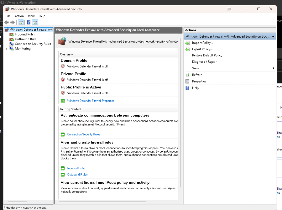282x210 pixels.
Task: Open the Connection Security Rules link
Action: (x=84, y=134)
